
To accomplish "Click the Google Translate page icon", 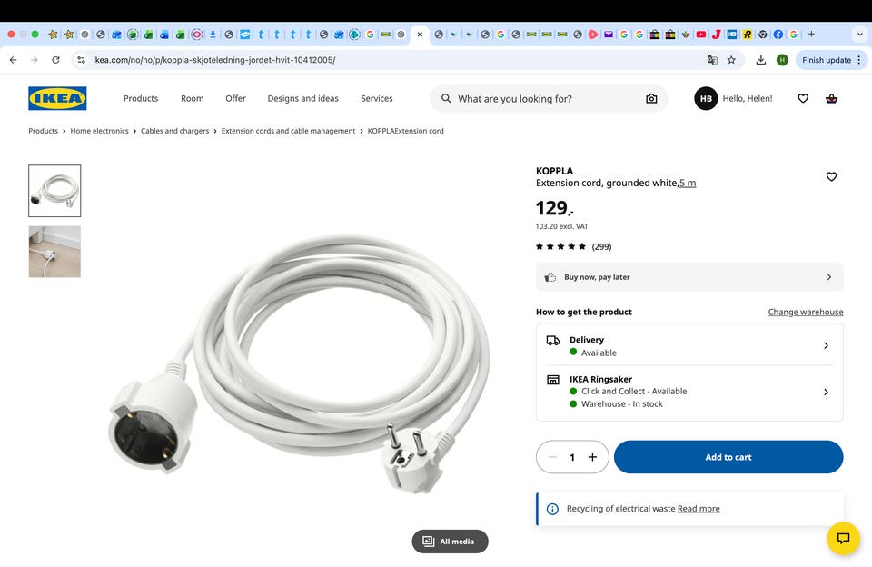I will click(x=712, y=60).
